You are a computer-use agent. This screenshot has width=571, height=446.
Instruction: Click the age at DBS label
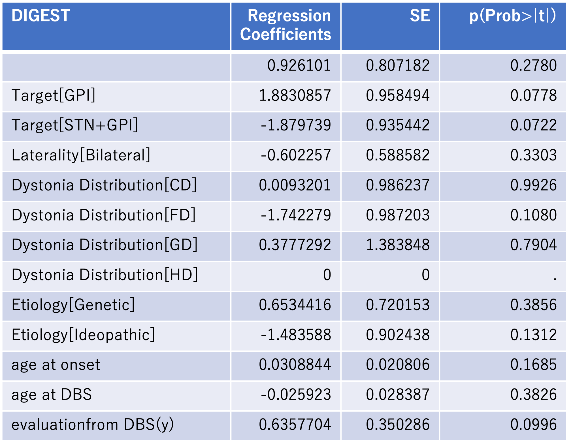(52, 395)
